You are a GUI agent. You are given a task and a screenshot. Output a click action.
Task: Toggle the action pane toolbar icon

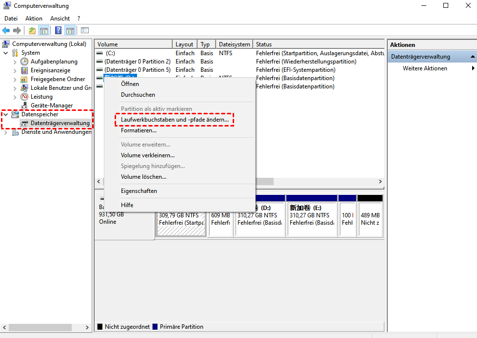point(70,30)
